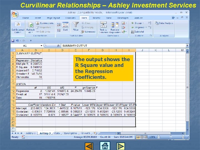Switch to the Description sheet tab
200x150 pixels.
pyautogui.click(x=70, y=133)
